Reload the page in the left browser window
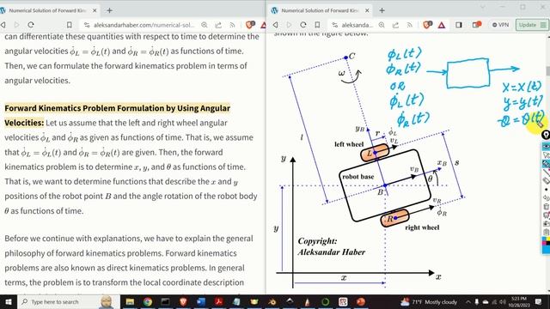Viewport: 550px width, 309px height. point(31,25)
